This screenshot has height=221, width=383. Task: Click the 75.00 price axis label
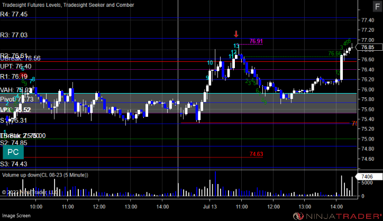[x=368, y=139]
